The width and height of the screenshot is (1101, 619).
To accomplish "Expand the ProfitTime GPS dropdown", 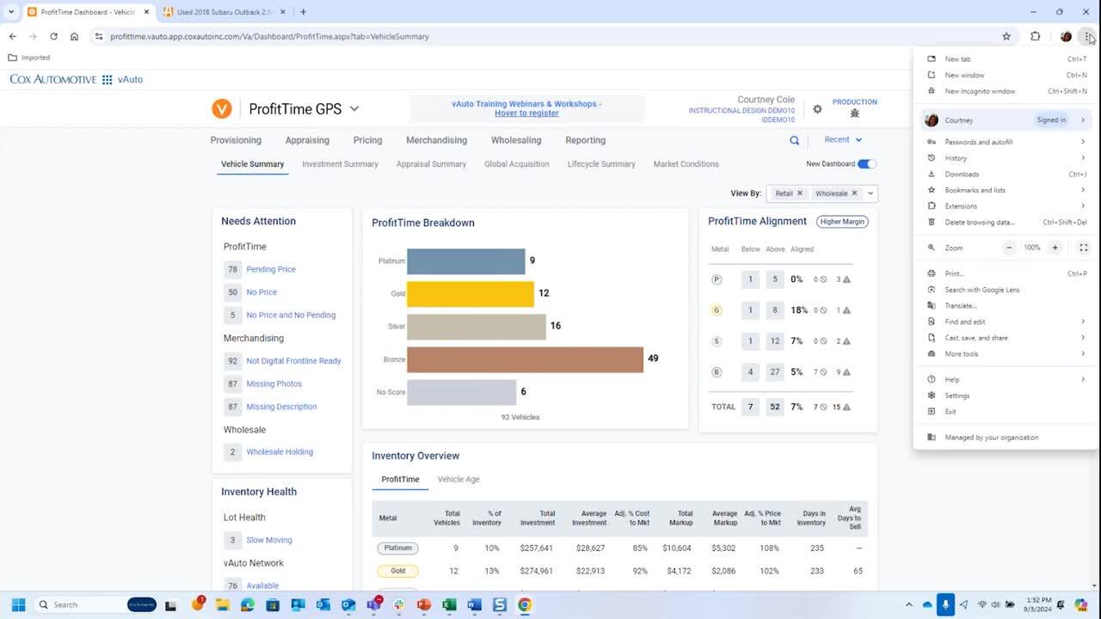I will coord(354,109).
